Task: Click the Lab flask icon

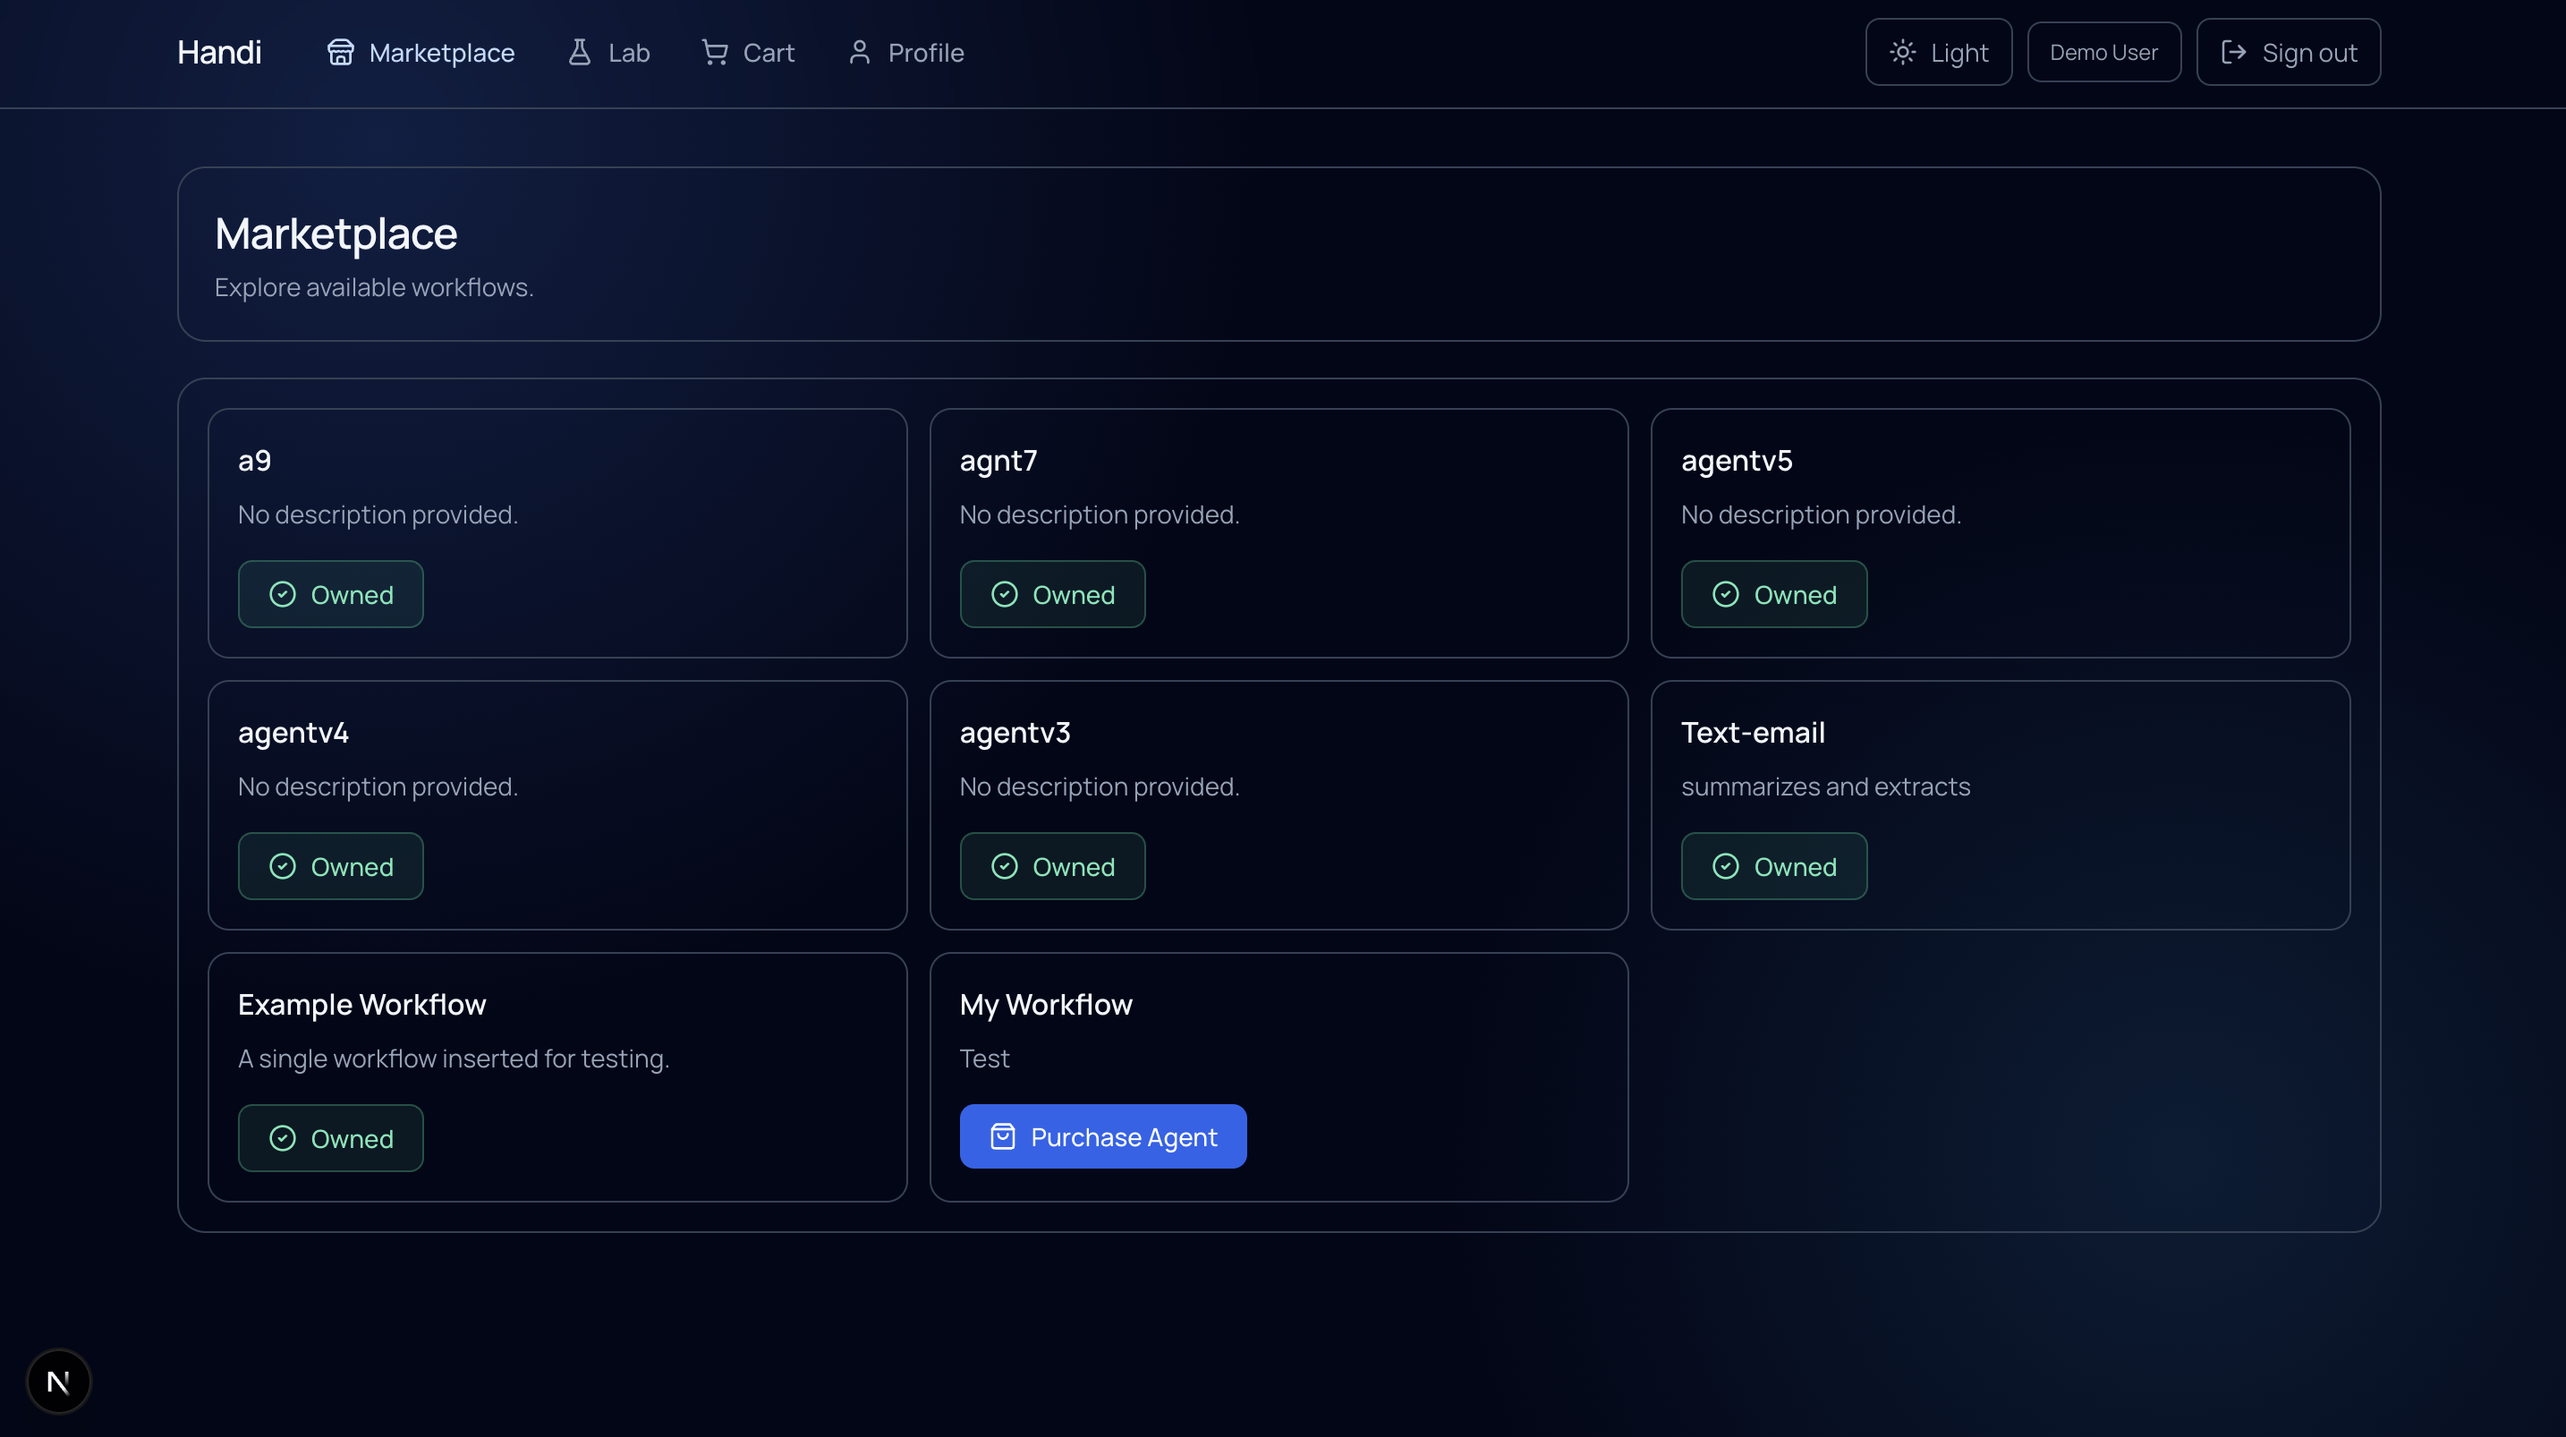Action: pos(579,53)
